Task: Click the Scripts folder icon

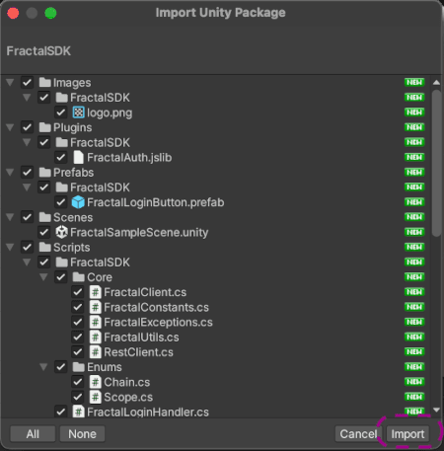Action: point(45,247)
